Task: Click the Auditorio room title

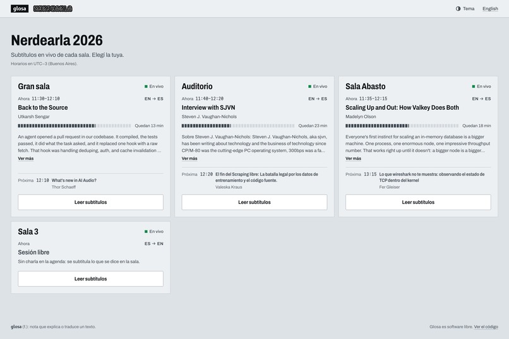Action: pos(197,86)
